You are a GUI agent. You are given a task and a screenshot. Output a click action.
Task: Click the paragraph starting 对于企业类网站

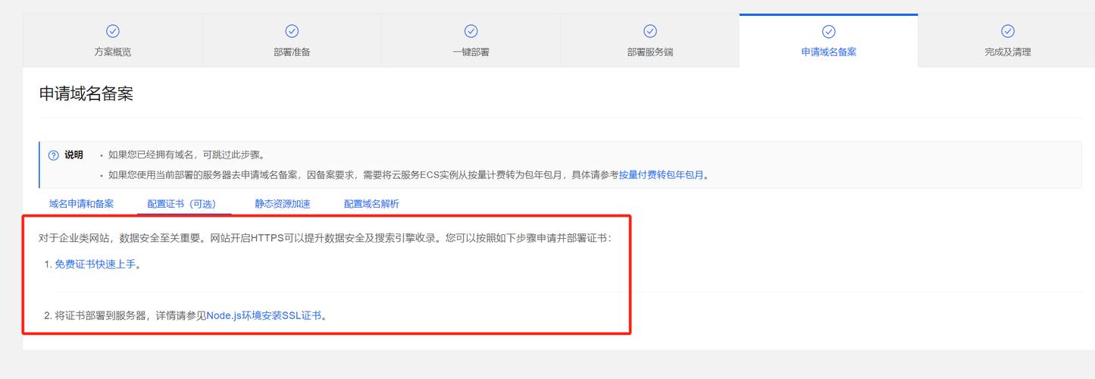(x=324, y=237)
